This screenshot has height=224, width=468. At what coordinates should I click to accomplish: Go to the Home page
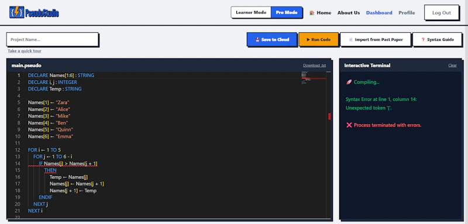(320, 13)
